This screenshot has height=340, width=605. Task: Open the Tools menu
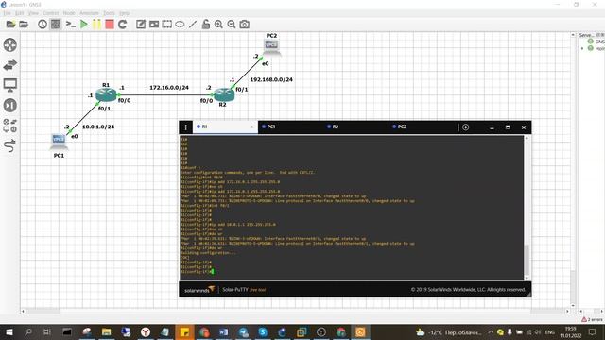coord(110,13)
